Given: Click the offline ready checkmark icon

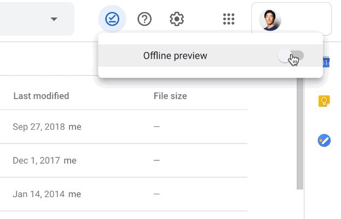Looking at the screenshot, I should click(x=112, y=19).
